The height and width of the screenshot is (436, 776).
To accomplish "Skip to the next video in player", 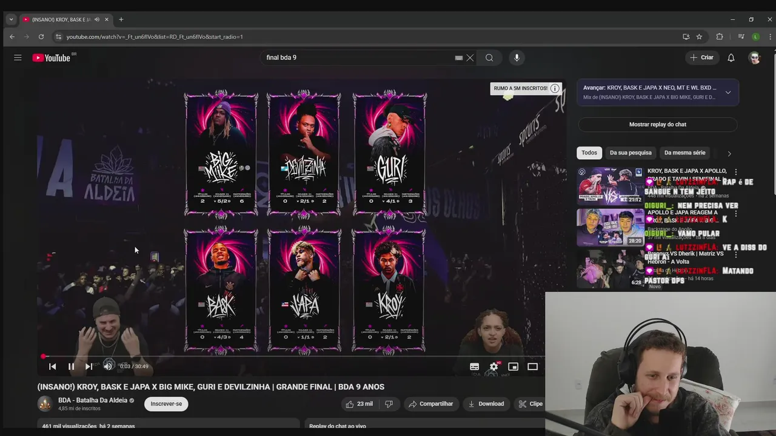I will tap(89, 366).
